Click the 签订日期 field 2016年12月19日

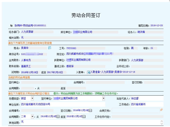pyautogui.click(x=81, y=111)
